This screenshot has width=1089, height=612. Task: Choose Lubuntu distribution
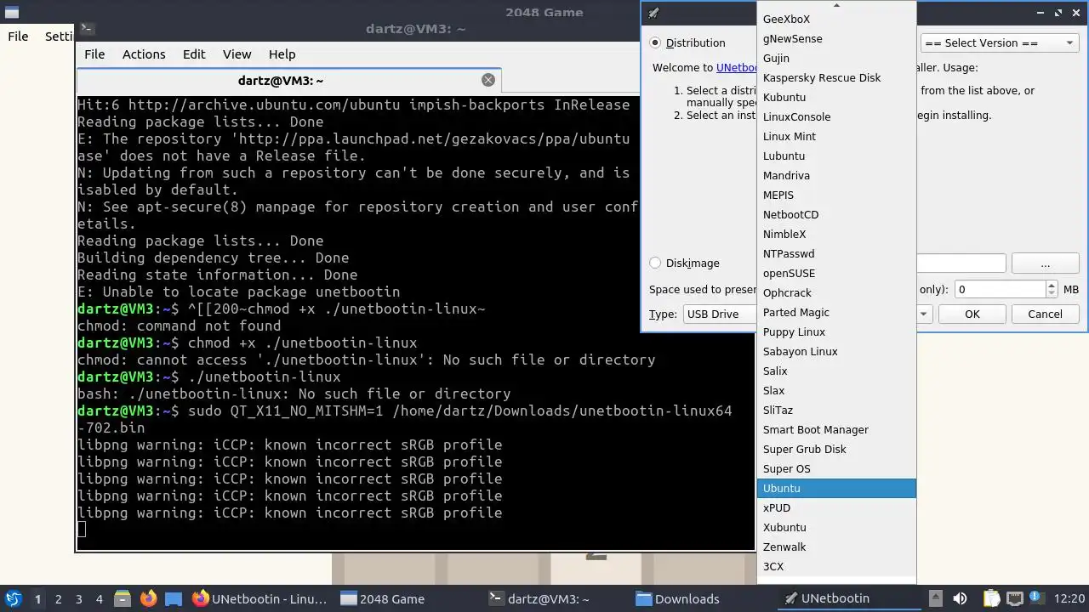(836, 156)
